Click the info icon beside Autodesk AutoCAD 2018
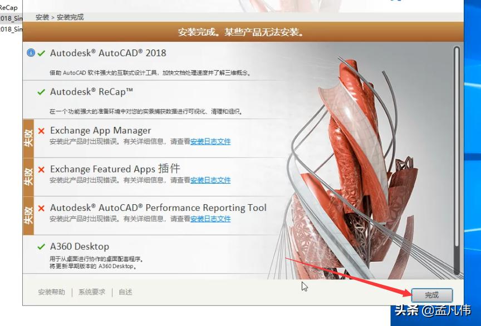 [x=31, y=52]
